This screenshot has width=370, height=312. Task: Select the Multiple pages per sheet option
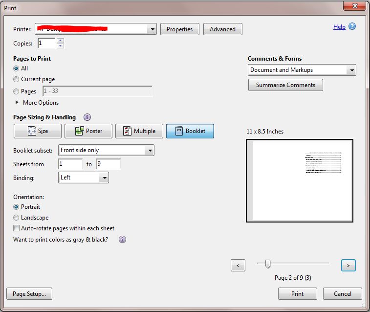[x=139, y=131]
